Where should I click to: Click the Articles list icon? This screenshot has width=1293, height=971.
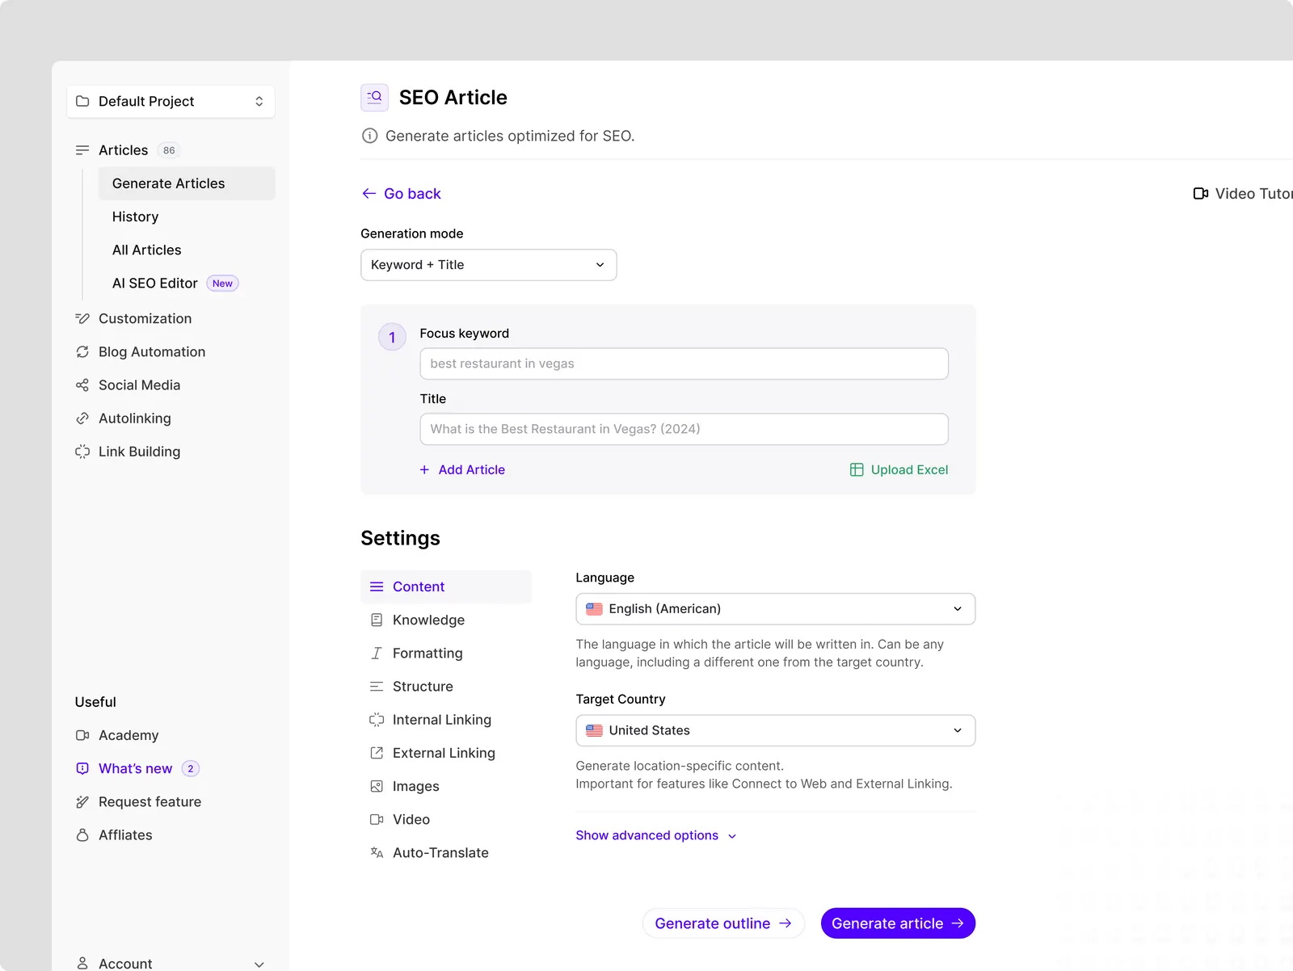[82, 150]
